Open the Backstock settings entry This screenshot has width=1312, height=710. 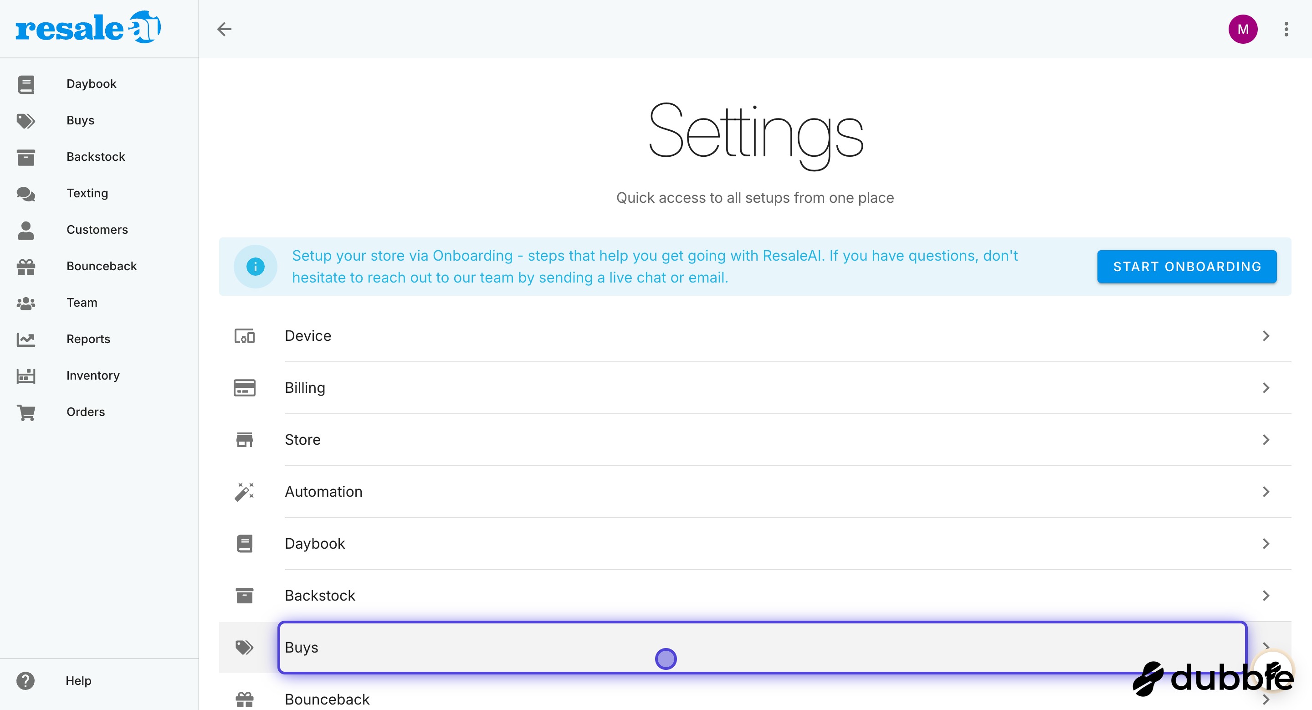coord(755,596)
